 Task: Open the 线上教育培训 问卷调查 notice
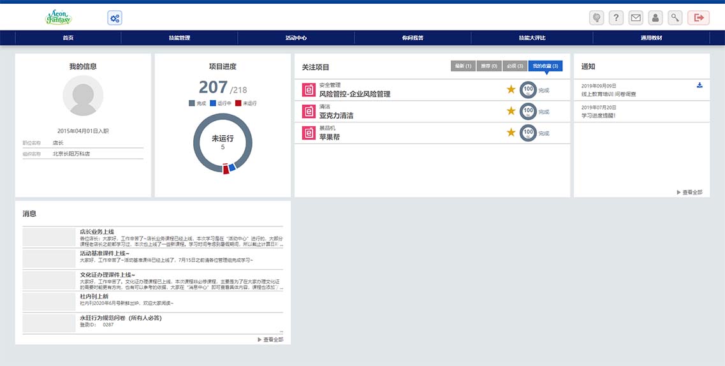pyautogui.click(x=608, y=94)
